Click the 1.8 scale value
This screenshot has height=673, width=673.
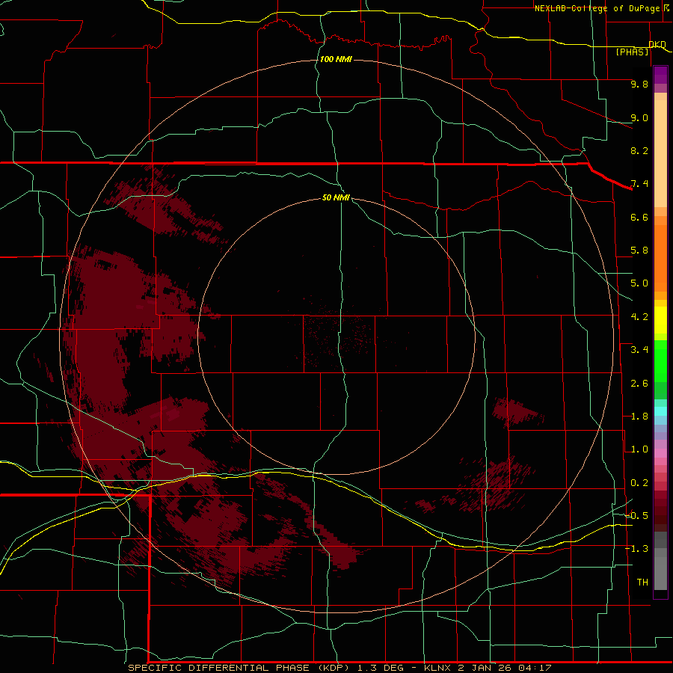point(639,417)
